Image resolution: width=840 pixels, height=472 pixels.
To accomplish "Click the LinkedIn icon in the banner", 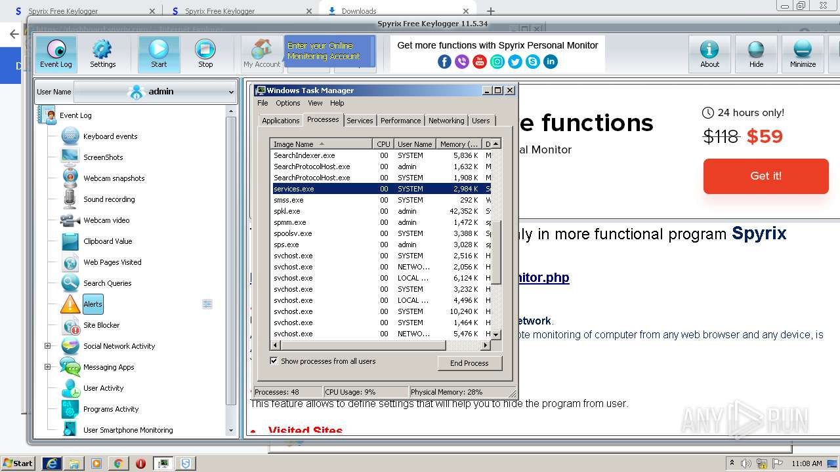I will click(551, 62).
